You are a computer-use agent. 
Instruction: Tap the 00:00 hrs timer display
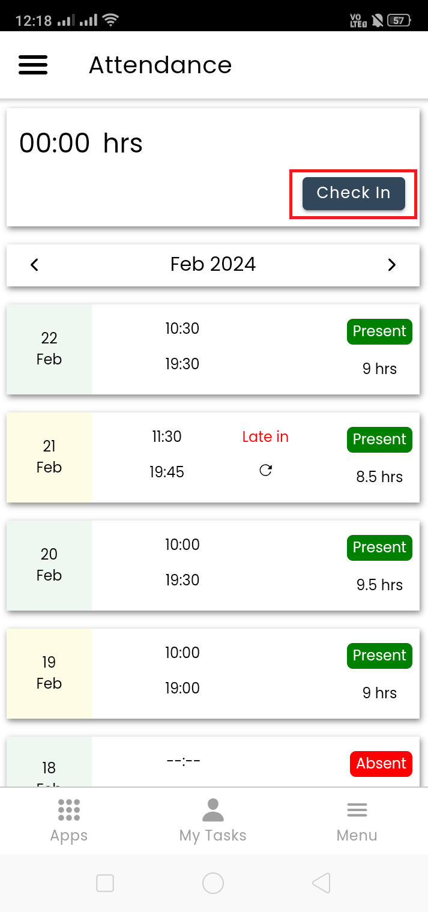(x=81, y=144)
